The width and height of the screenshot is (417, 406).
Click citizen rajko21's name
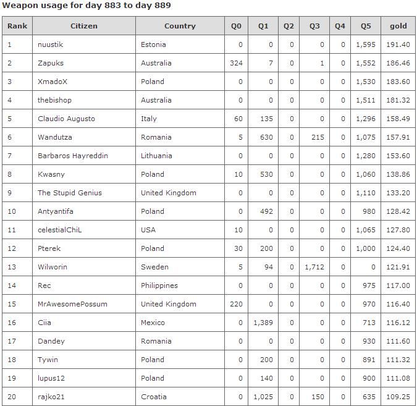51,397
